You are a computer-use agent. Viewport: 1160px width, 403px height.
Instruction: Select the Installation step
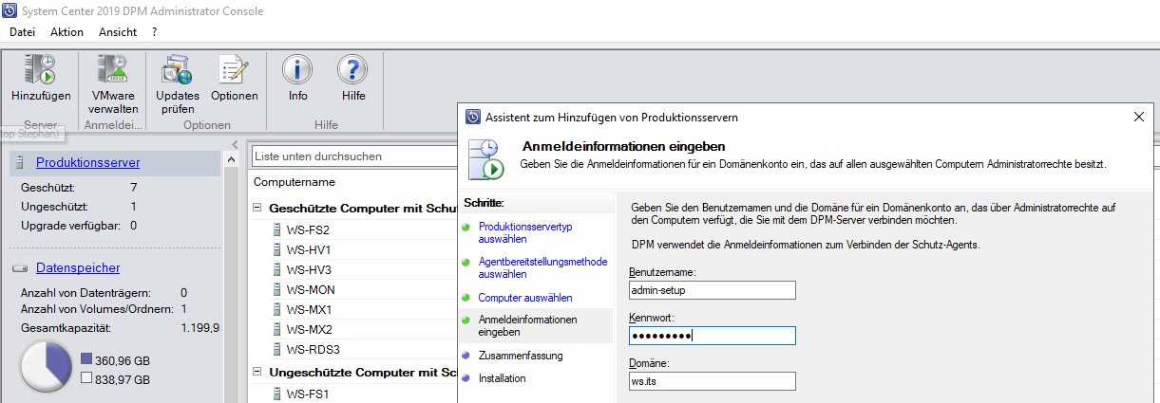(502, 378)
